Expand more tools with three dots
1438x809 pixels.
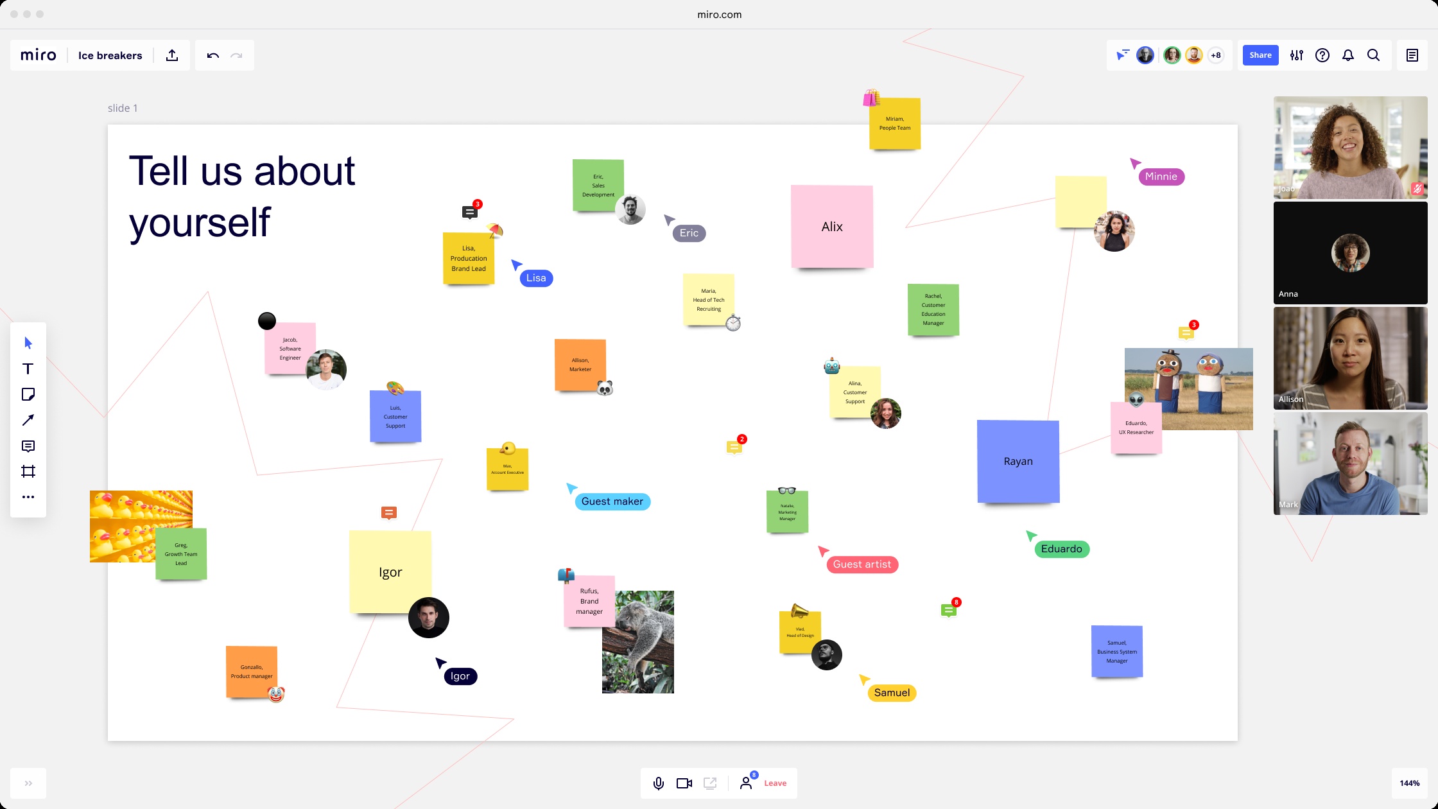coord(28,497)
